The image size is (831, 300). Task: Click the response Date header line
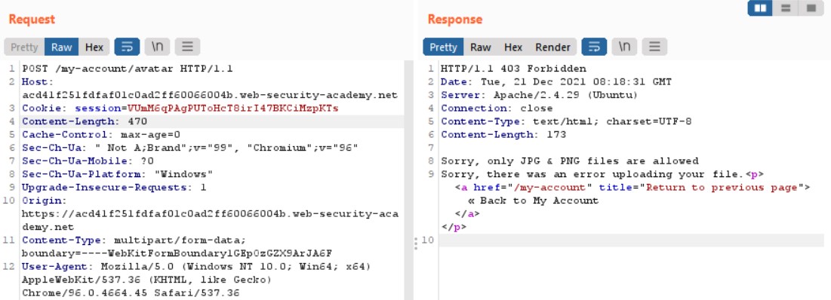[x=556, y=82]
